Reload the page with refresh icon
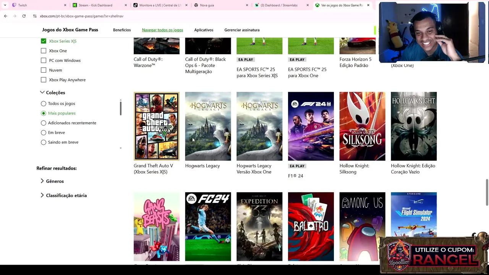 24,16
